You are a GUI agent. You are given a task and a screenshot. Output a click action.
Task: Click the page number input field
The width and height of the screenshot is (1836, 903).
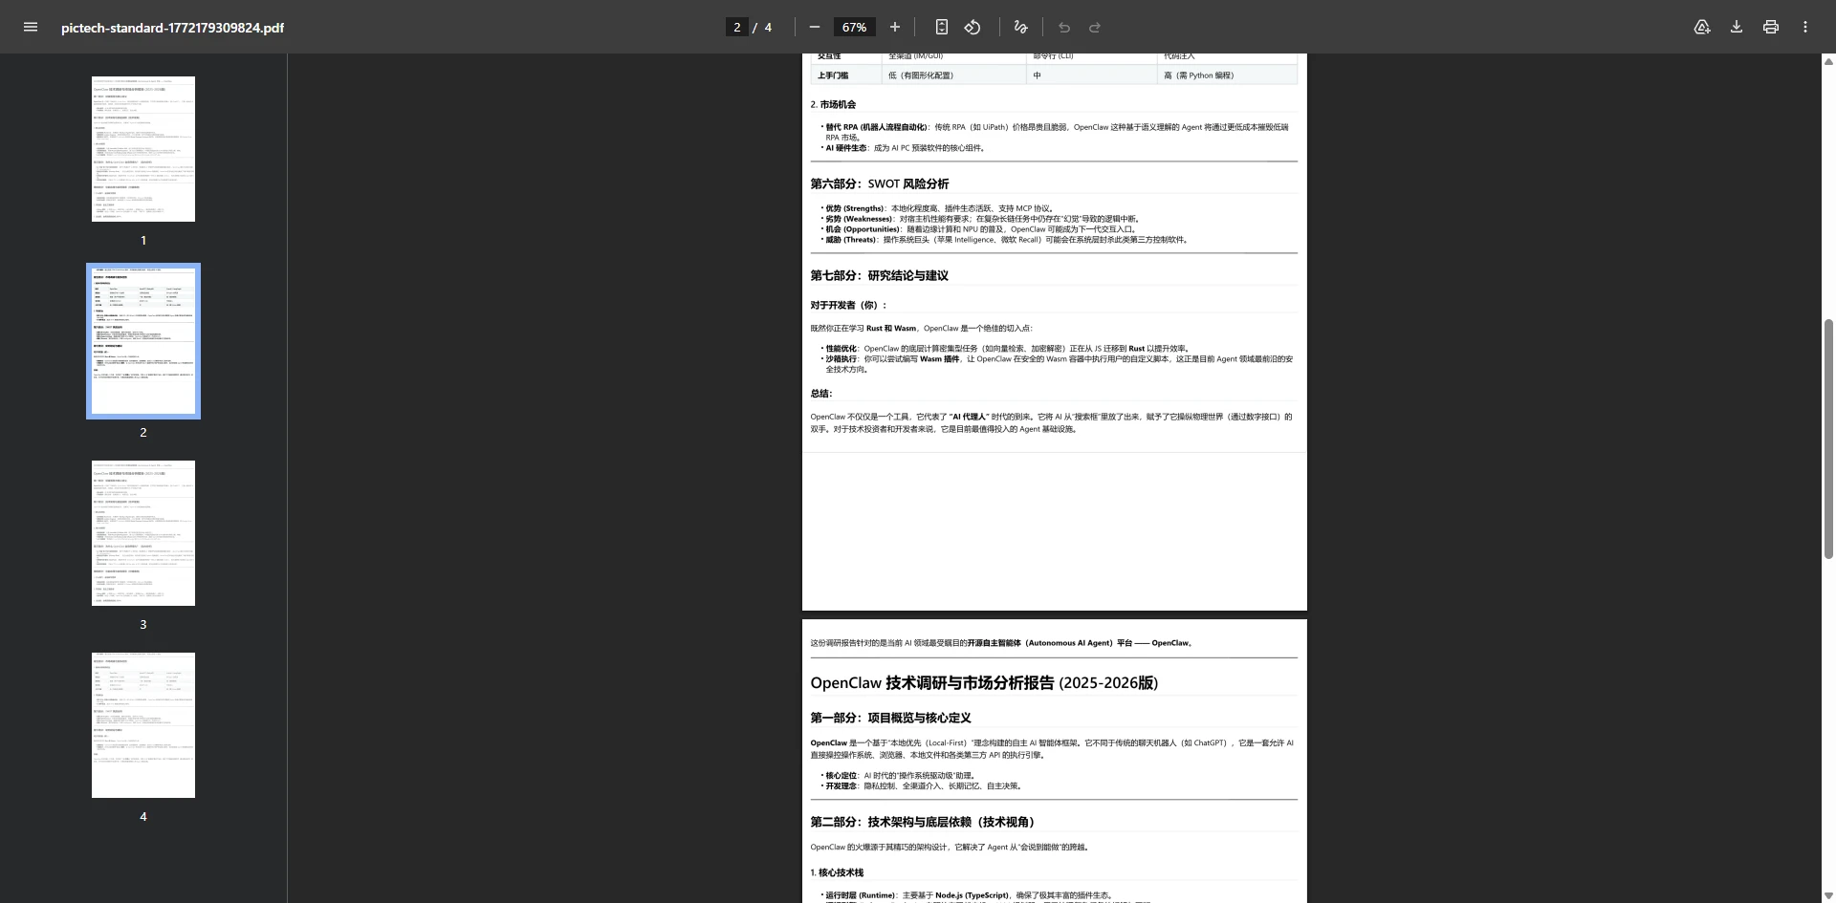point(736,27)
